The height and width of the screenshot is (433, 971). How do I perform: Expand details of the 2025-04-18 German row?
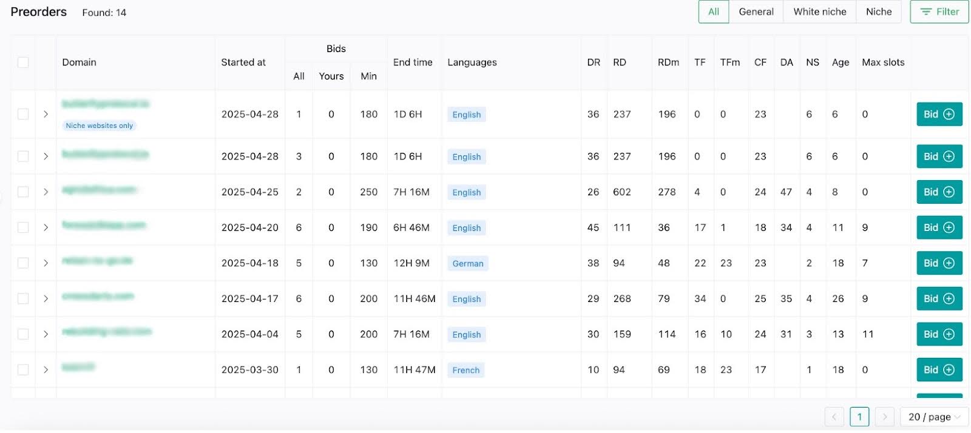46,263
